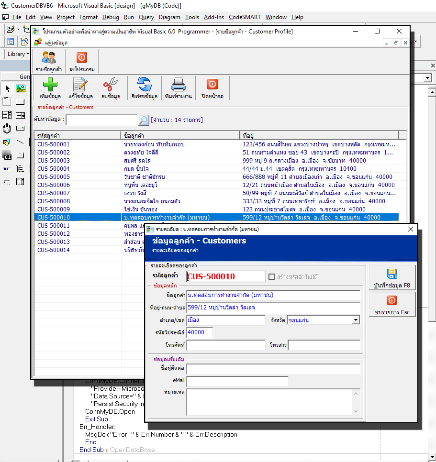This screenshot has width=436, height=462.
Task: Click the up arrow of the code window scrollbar
Action: [432, 92]
